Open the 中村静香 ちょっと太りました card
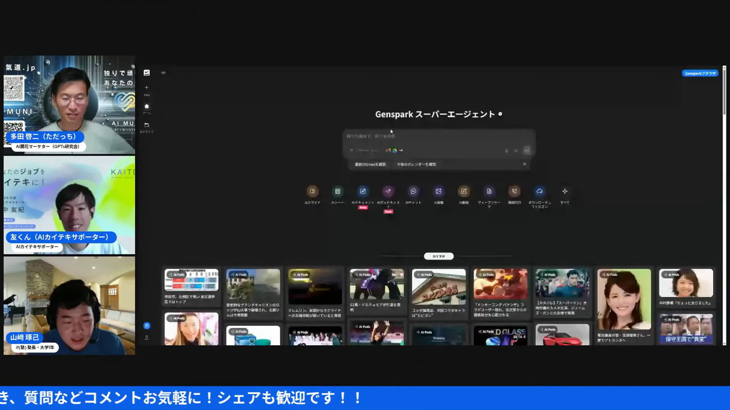The width and height of the screenshot is (730, 410). [686, 287]
